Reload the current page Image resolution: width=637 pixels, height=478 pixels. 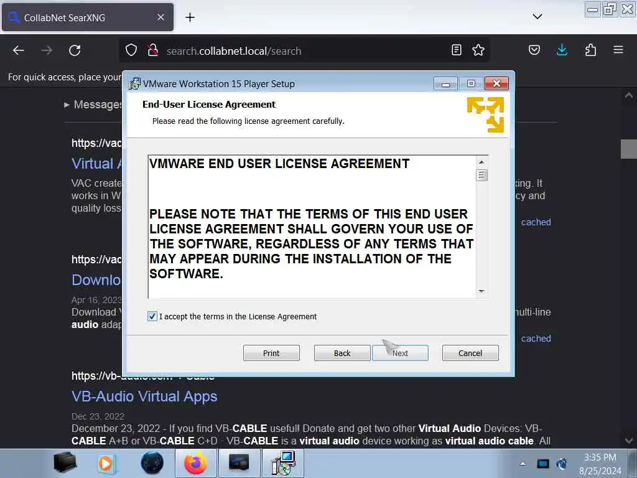pos(75,50)
